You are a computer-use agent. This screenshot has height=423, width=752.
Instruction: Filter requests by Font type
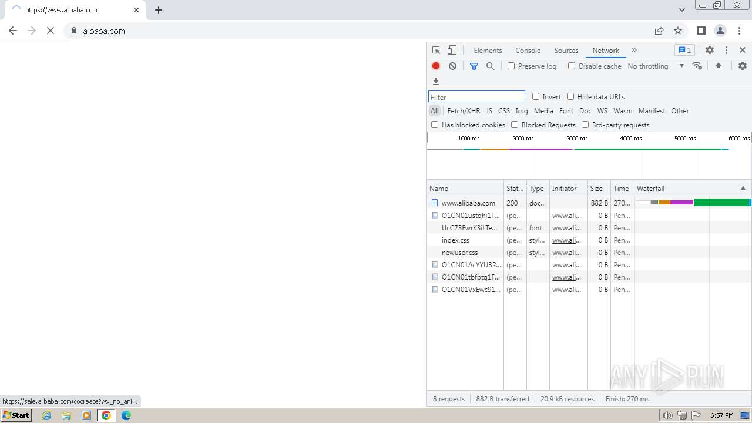click(x=566, y=111)
